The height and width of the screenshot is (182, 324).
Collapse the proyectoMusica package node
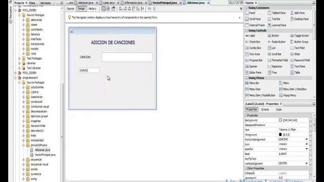(24, 145)
